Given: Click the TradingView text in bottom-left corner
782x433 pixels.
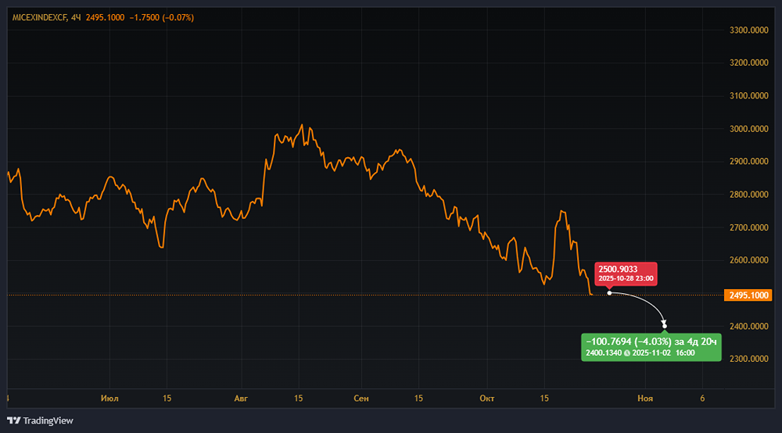Looking at the screenshot, I should [48, 420].
